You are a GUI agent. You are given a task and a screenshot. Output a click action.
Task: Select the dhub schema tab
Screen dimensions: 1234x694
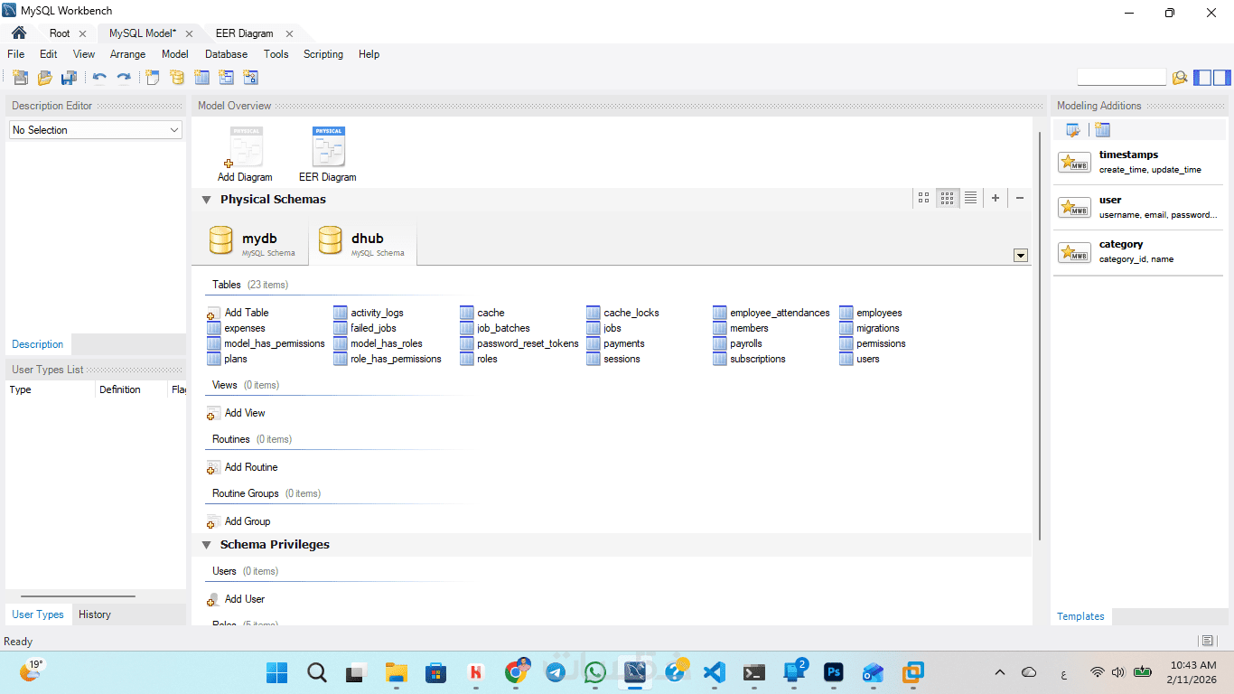pos(362,241)
